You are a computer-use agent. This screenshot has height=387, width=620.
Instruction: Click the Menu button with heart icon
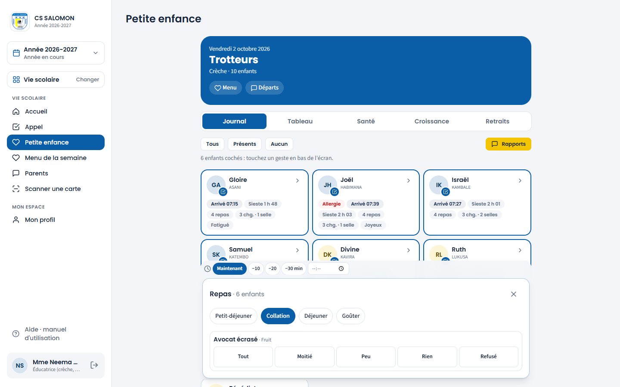coord(226,88)
